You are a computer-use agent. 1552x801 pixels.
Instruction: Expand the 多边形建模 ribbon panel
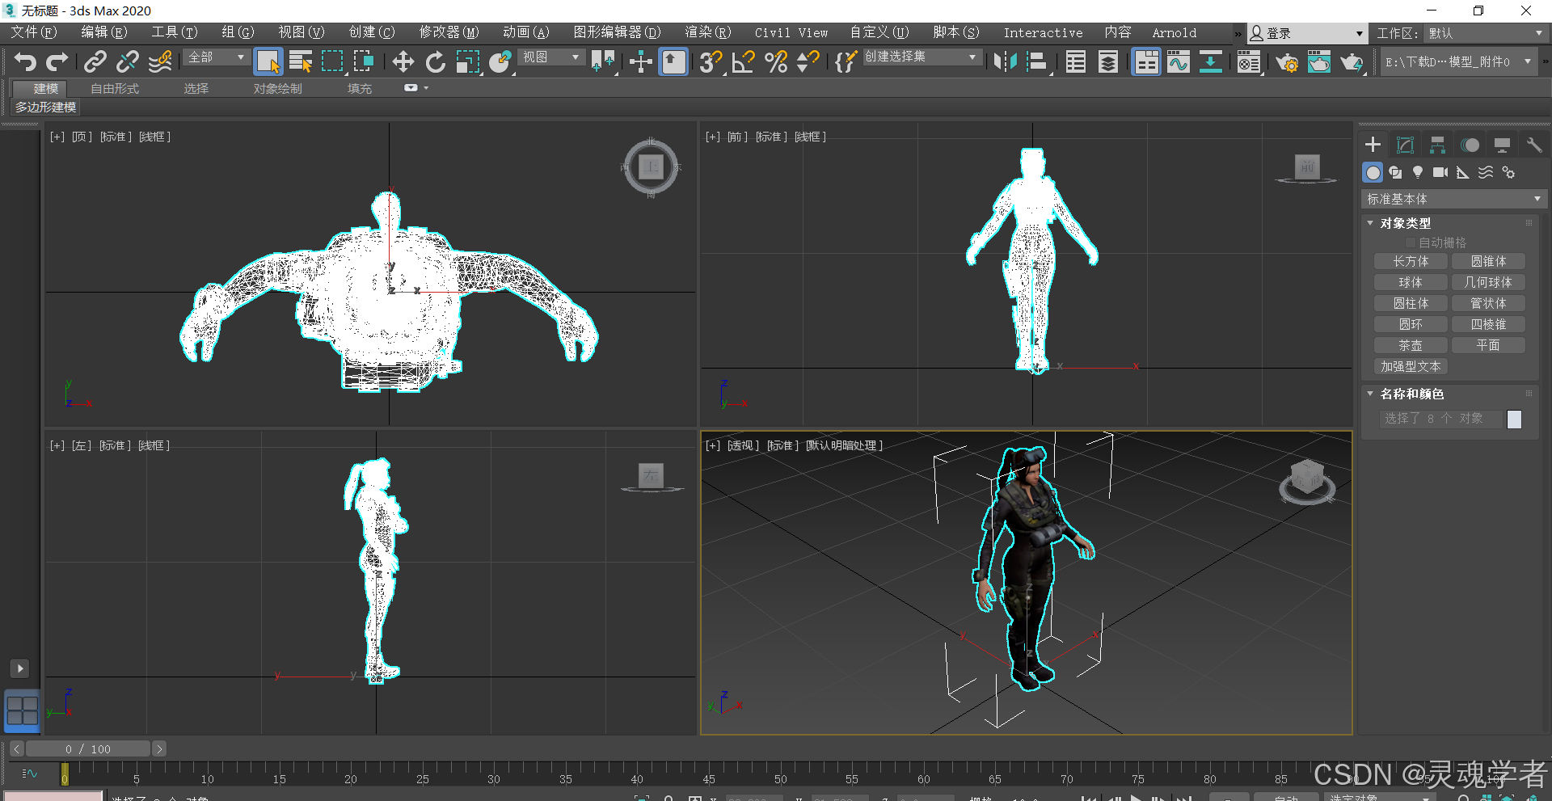[x=45, y=107]
